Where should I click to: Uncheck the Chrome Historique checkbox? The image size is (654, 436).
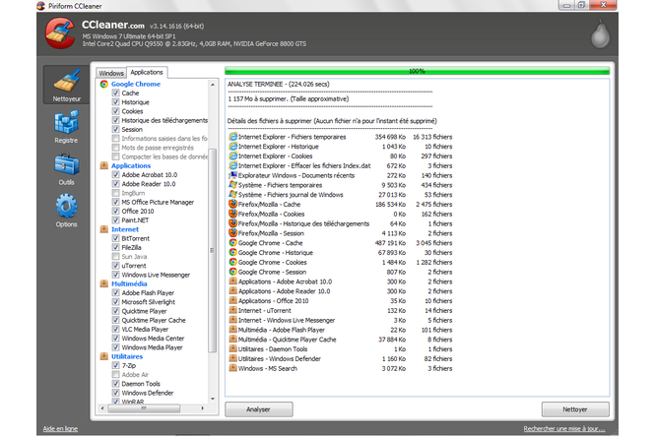click(116, 102)
